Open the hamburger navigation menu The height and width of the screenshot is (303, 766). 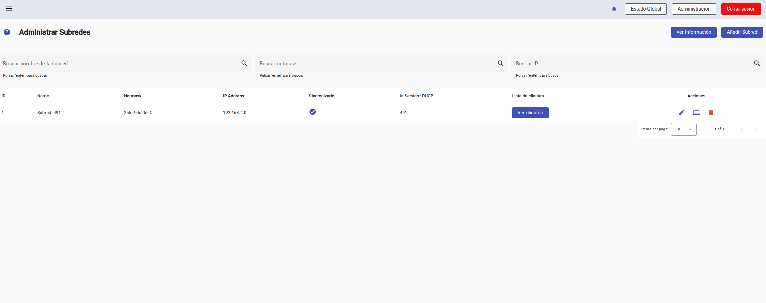[9, 9]
